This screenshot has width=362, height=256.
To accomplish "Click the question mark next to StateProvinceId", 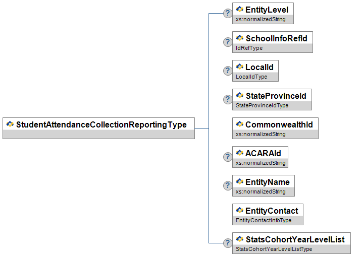I will point(228,99).
